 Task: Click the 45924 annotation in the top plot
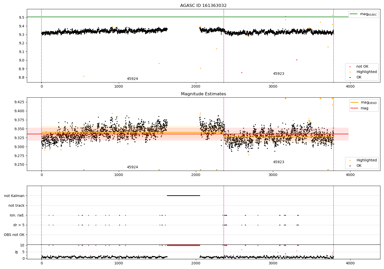point(132,79)
